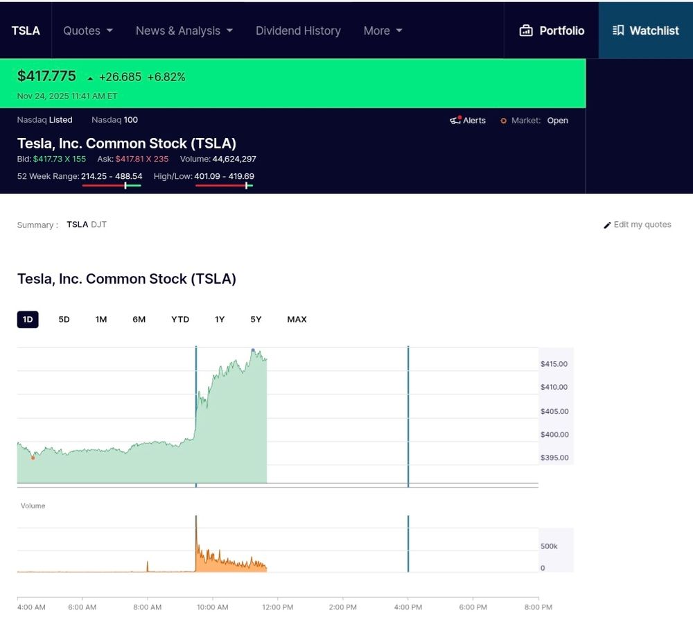Image resolution: width=693 pixels, height=640 pixels.
Task: Click the $400.00 price axis label
Action: click(554, 435)
